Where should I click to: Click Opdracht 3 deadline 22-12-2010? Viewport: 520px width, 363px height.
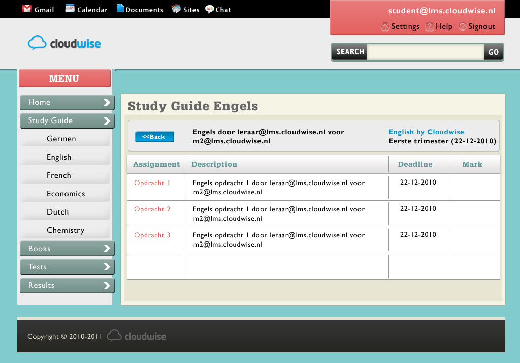pos(418,234)
